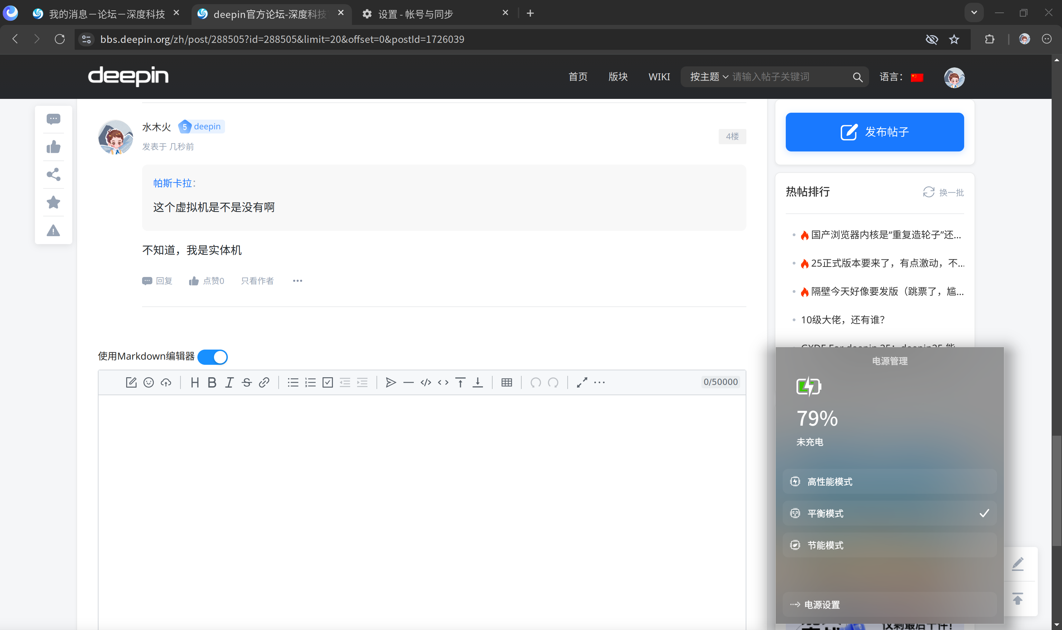This screenshot has width=1062, height=630.
Task: Click 只看作者 filter link
Action: 257,281
